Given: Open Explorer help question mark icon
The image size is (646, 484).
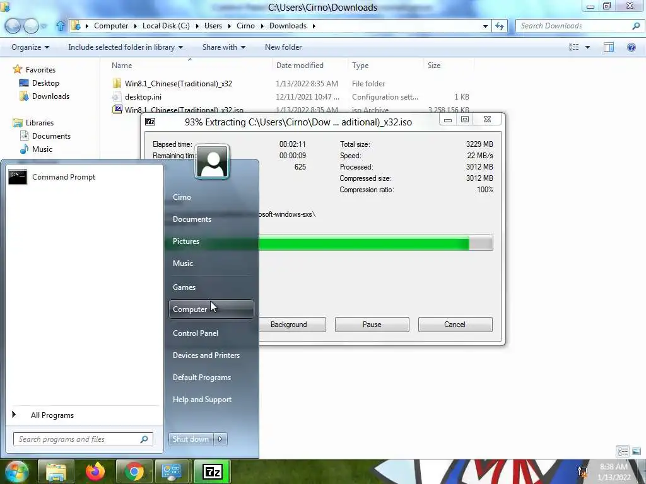Looking at the screenshot, I should click(631, 47).
